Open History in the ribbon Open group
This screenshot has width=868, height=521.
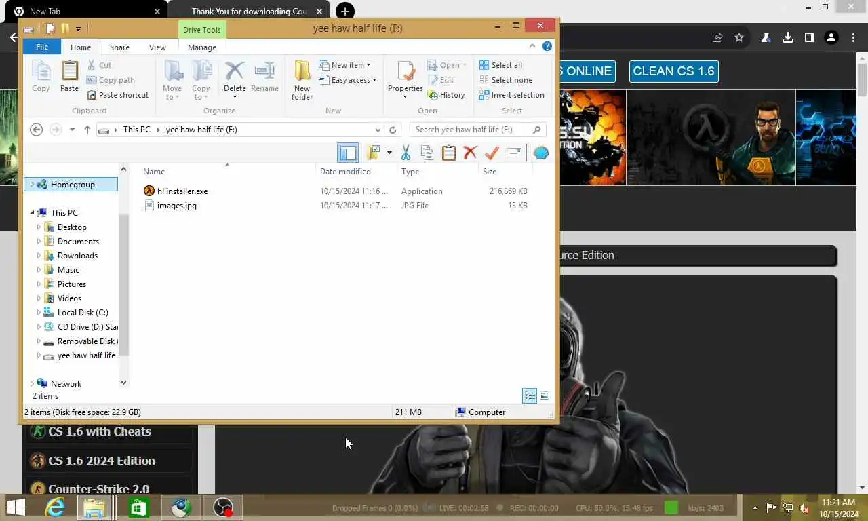click(446, 95)
